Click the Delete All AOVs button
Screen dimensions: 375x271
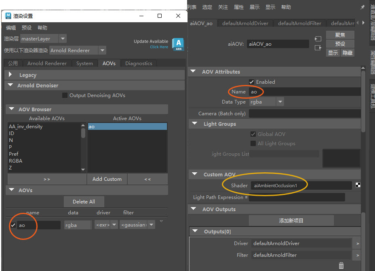click(x=84, y=201)
